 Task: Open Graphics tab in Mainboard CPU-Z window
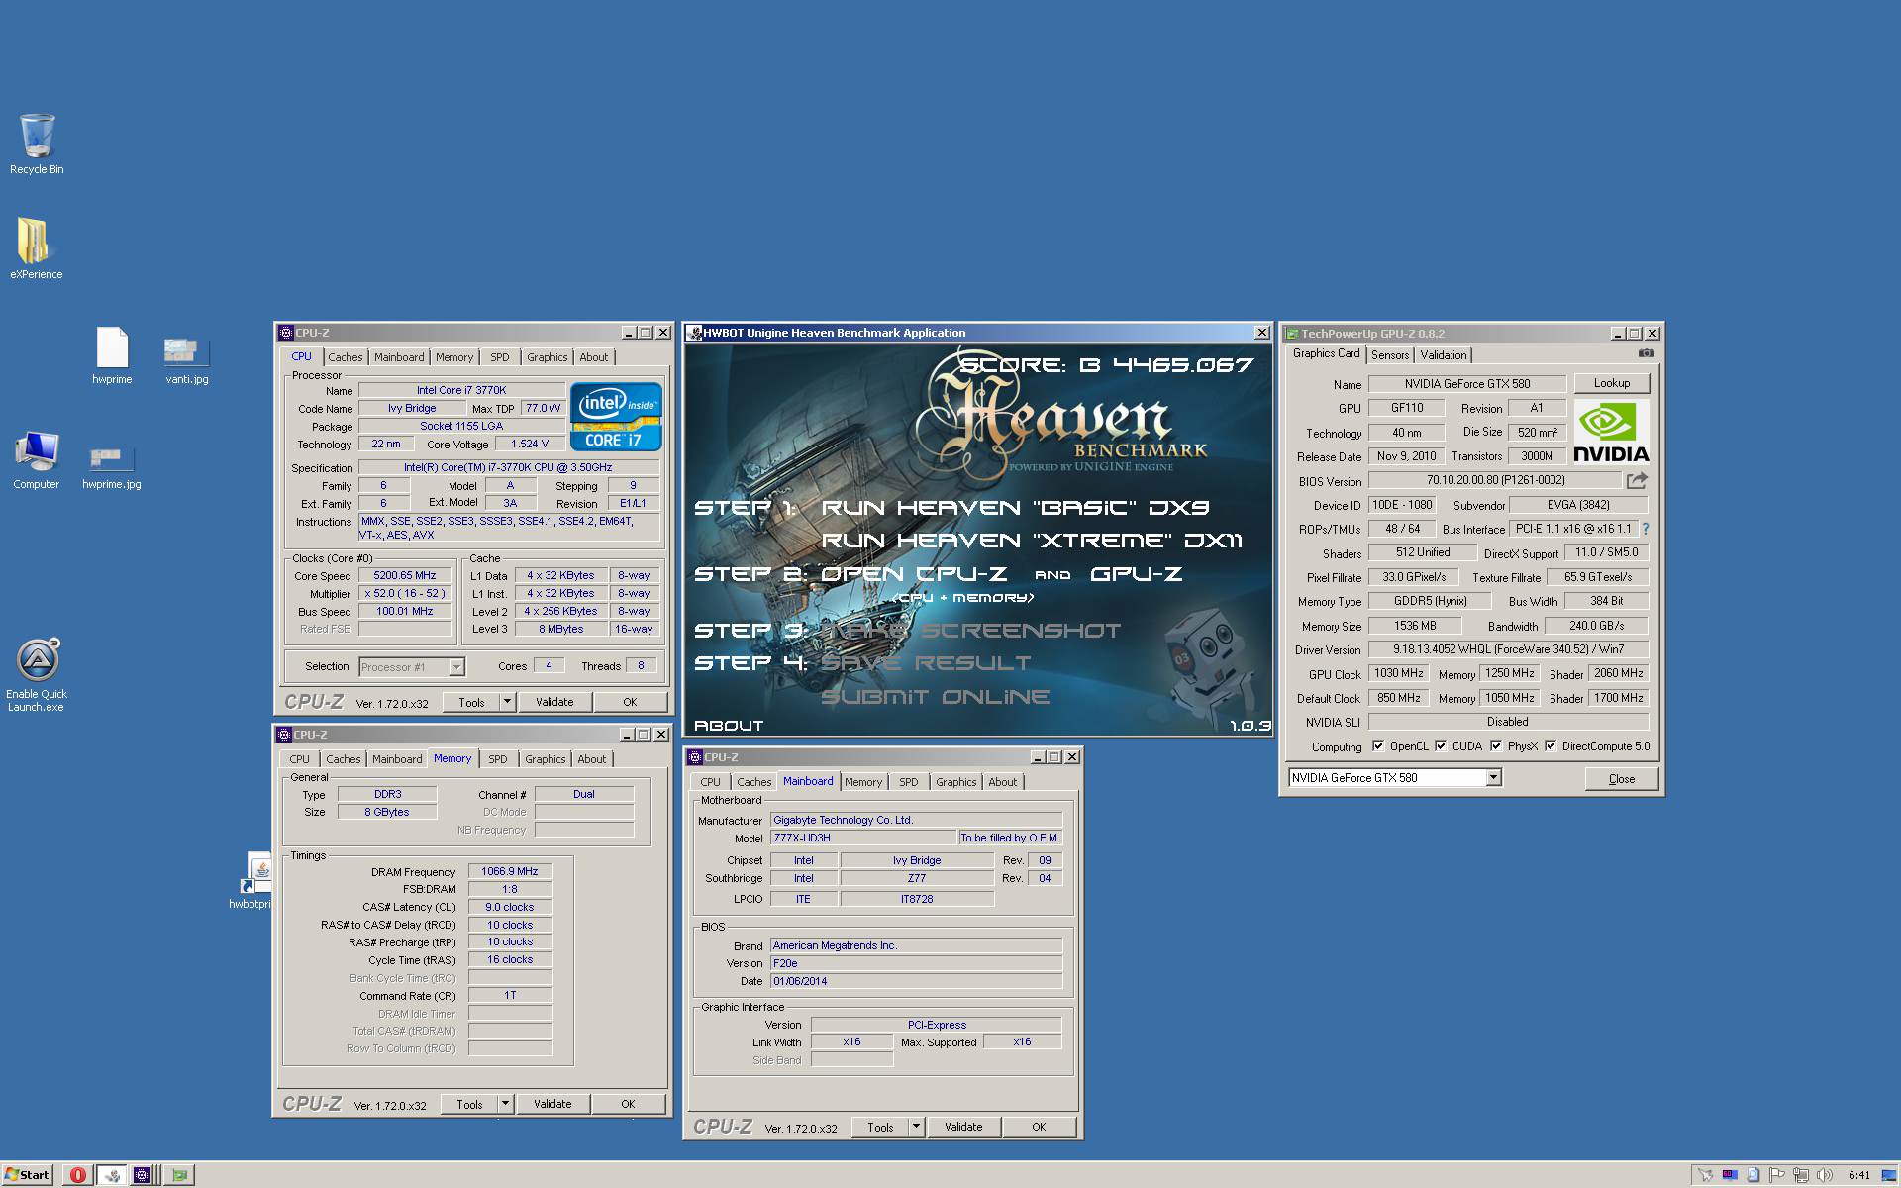point(956,782)
